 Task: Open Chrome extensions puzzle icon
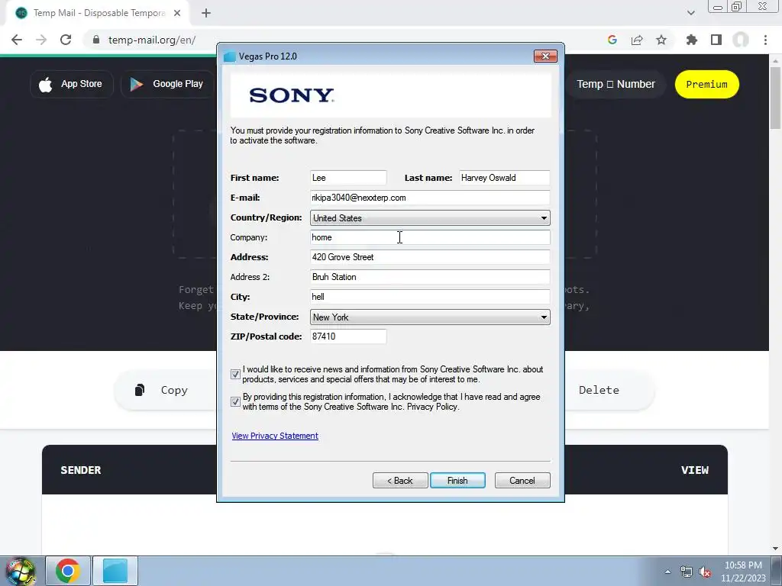pos(692,40)
